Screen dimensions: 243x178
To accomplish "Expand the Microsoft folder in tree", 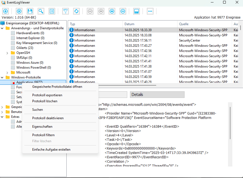I will (7, 72).
